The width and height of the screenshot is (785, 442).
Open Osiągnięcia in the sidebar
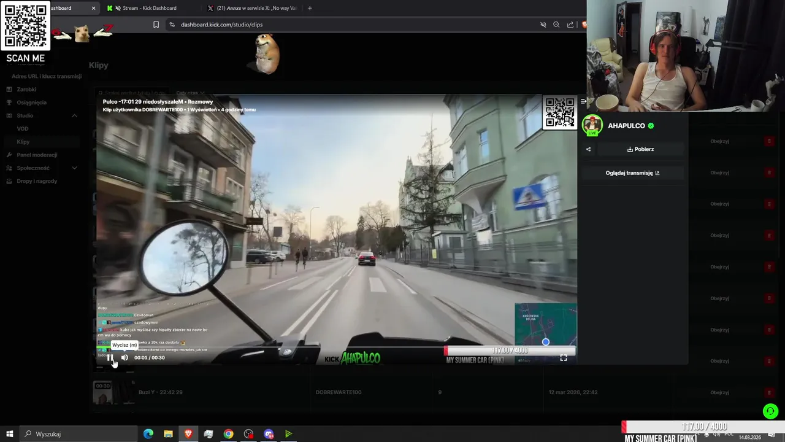point(31,103)
